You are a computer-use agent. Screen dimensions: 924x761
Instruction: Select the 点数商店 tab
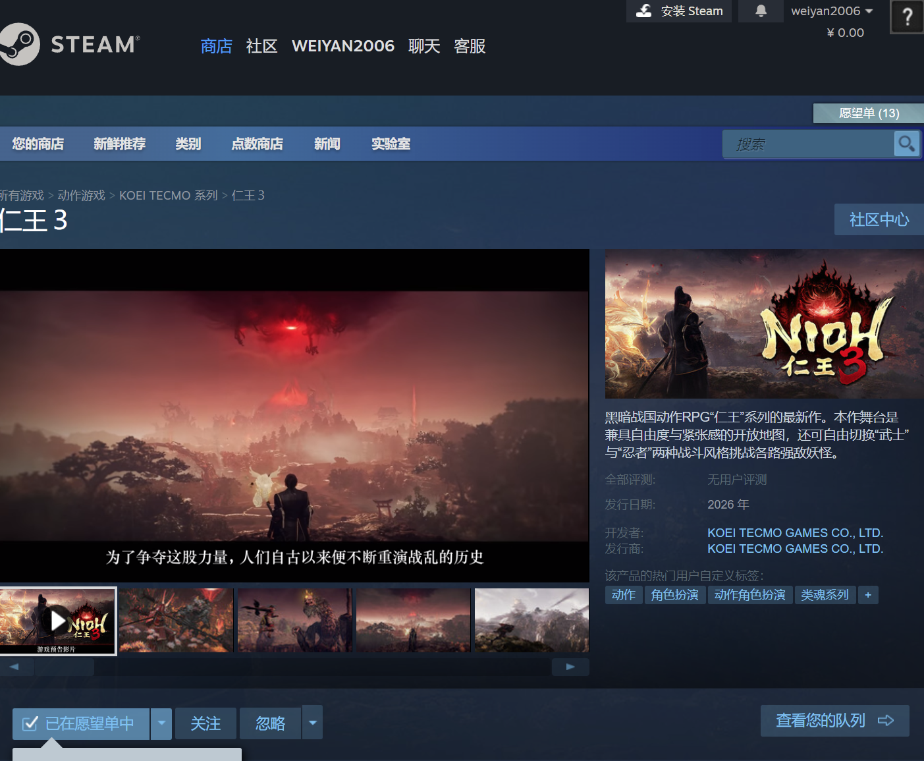pyautogui.click(x=258, y=144)
